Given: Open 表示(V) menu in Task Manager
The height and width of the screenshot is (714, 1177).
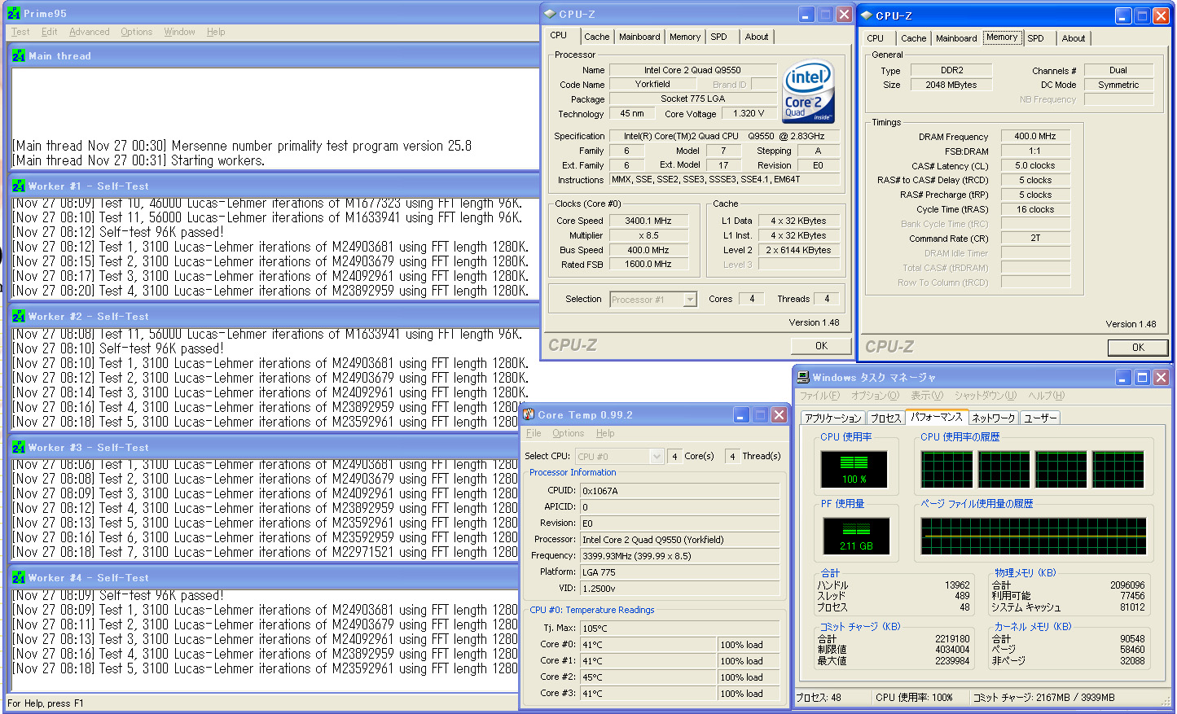Looking at the screenshot, I should click(x=927, y=396).
